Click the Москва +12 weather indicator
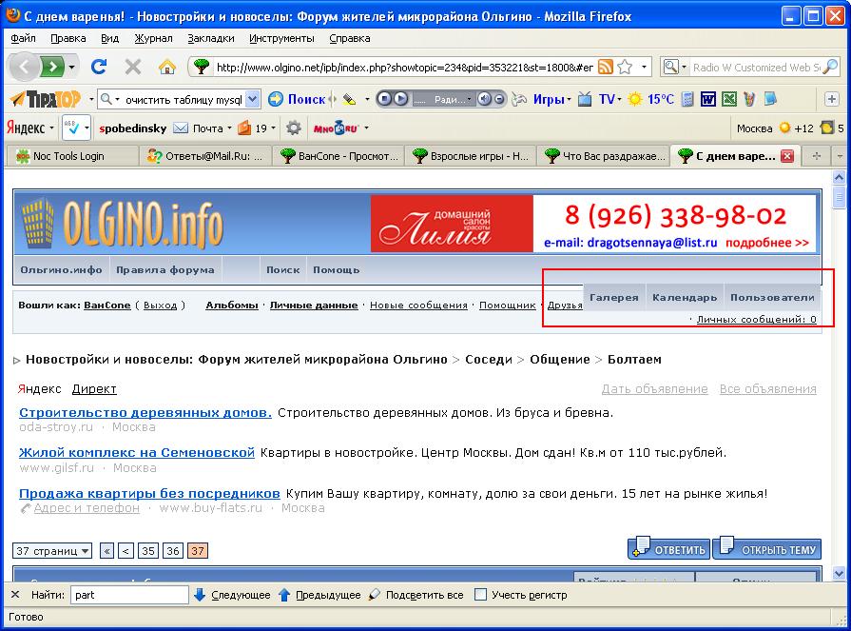851x631 pixels. 775,128
